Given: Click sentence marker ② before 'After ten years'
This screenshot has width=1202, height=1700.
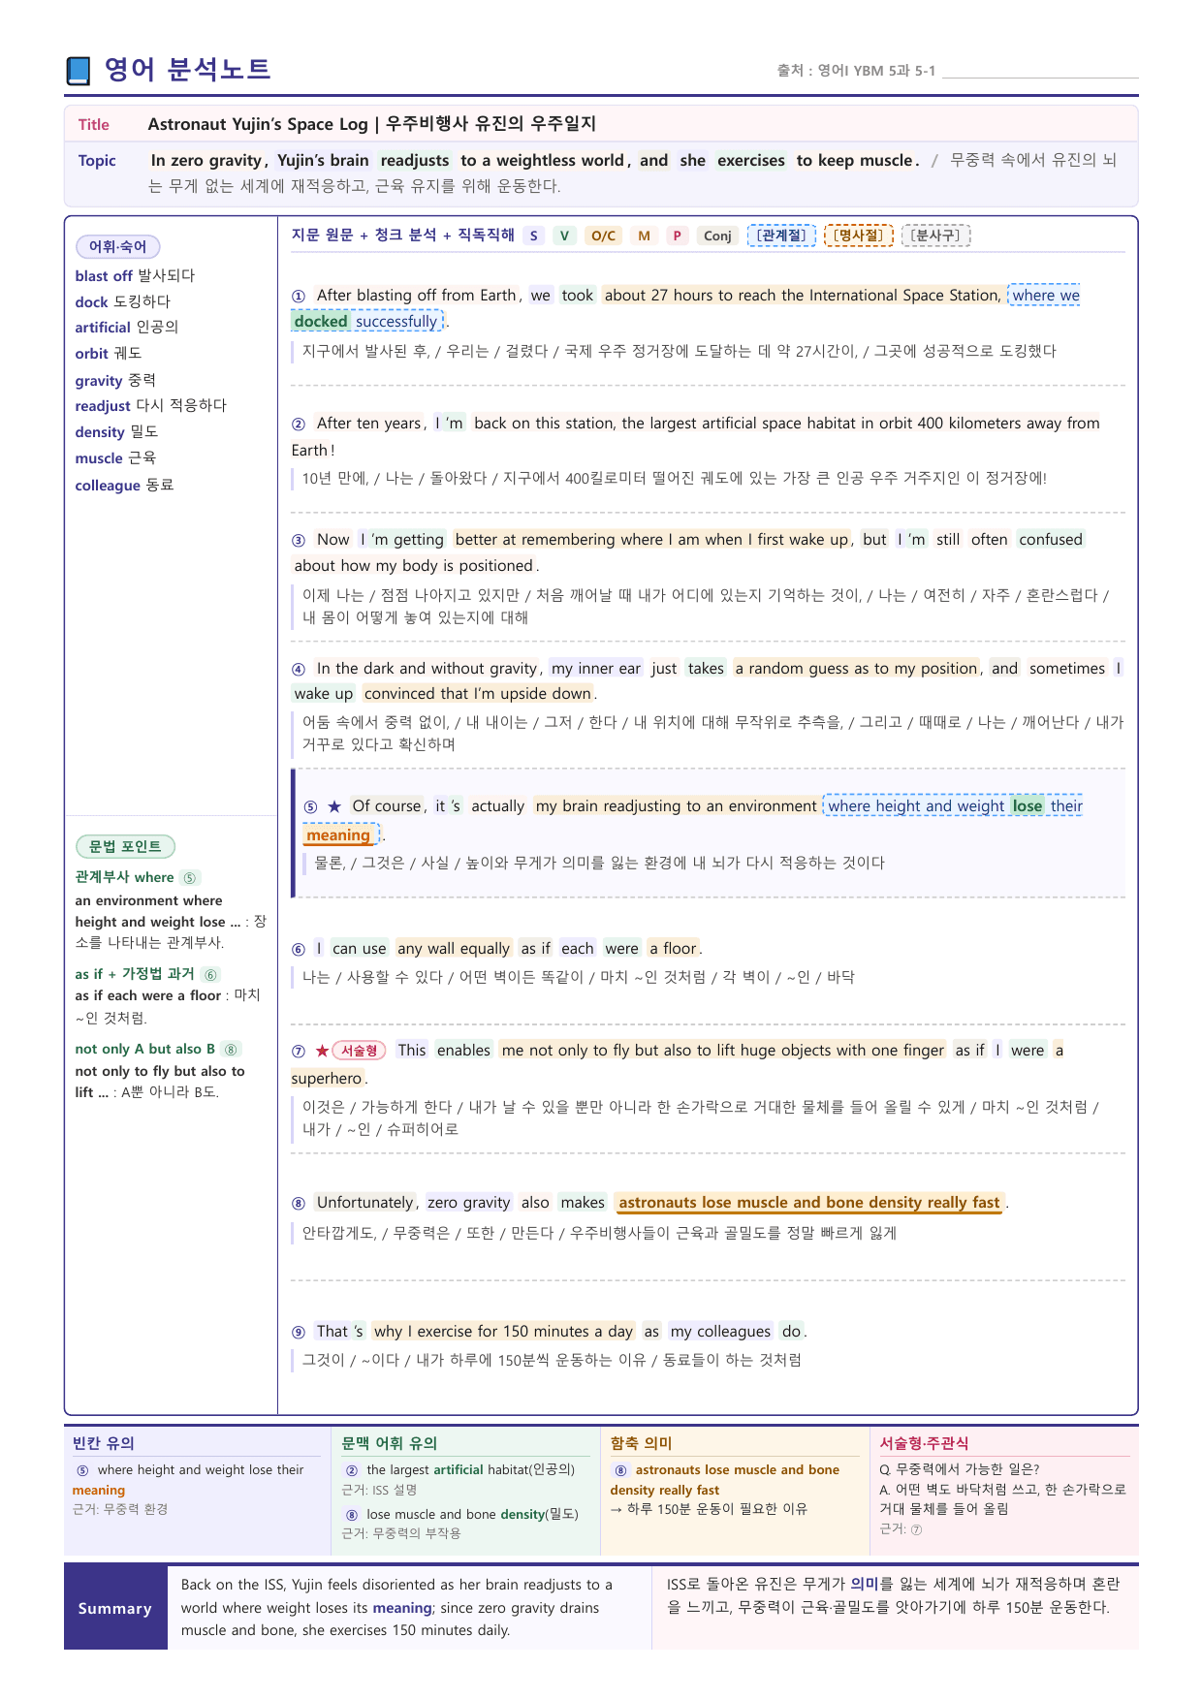Looking at the screenshot, I should (x=299, y=424).
